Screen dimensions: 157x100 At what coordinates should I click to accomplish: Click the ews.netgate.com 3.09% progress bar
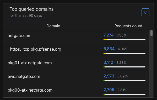124,81
